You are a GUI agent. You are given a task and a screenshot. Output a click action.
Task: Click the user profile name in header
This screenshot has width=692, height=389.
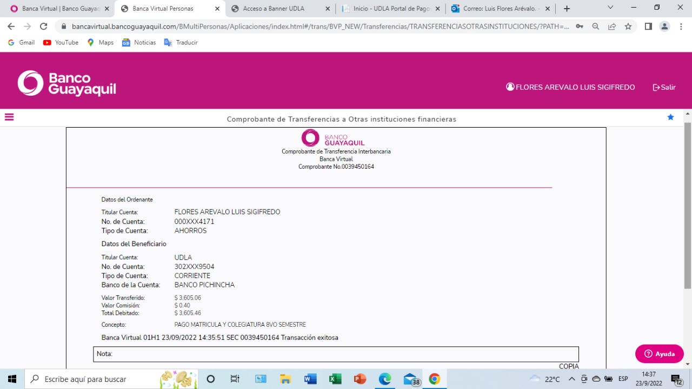pos(570,87)
